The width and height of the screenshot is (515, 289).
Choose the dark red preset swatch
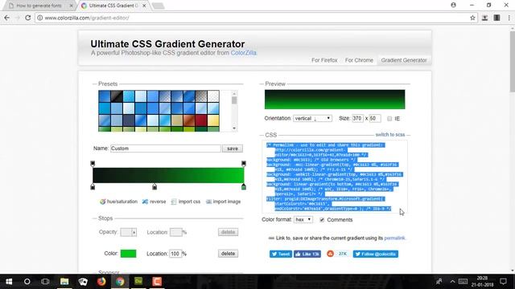pos(201,120)
